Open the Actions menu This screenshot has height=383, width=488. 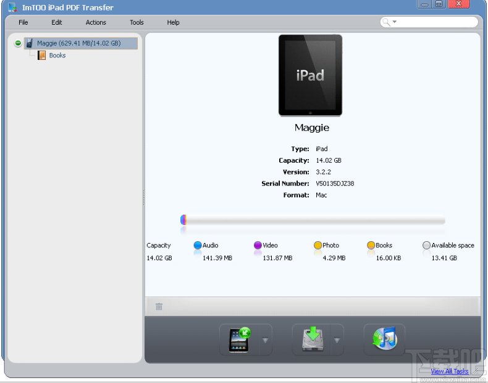[x=96, y=22]
